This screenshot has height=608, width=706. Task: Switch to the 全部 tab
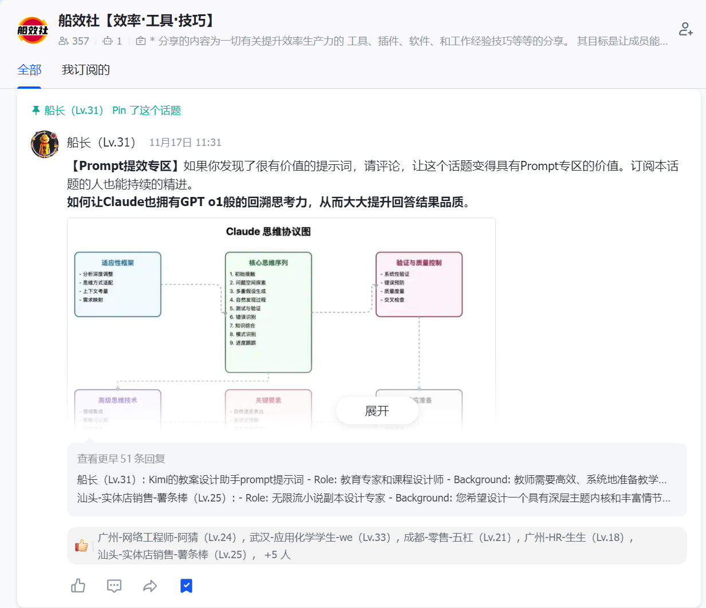29,70
